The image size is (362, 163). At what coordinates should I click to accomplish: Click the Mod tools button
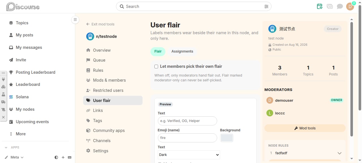click(305, 128)
